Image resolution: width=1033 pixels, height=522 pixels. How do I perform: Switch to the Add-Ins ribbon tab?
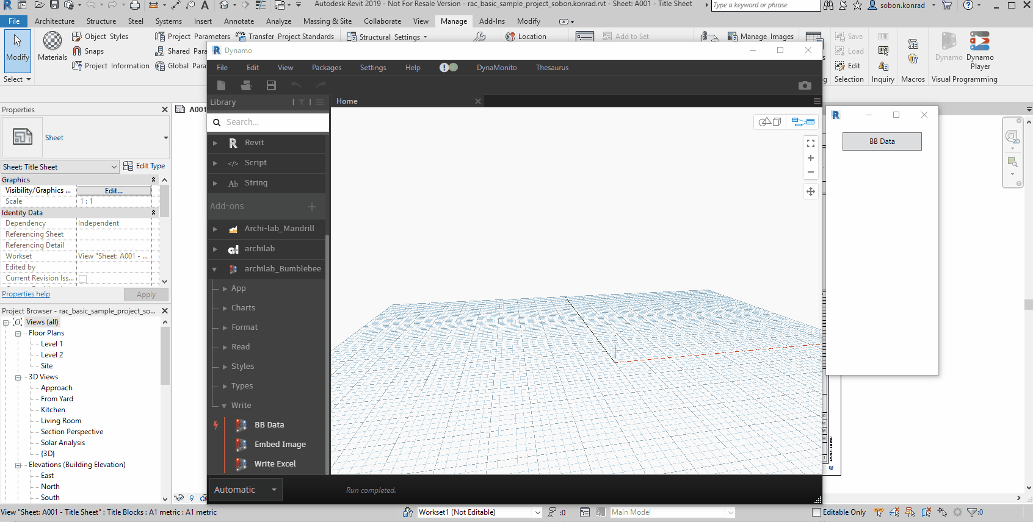[492, 21]
